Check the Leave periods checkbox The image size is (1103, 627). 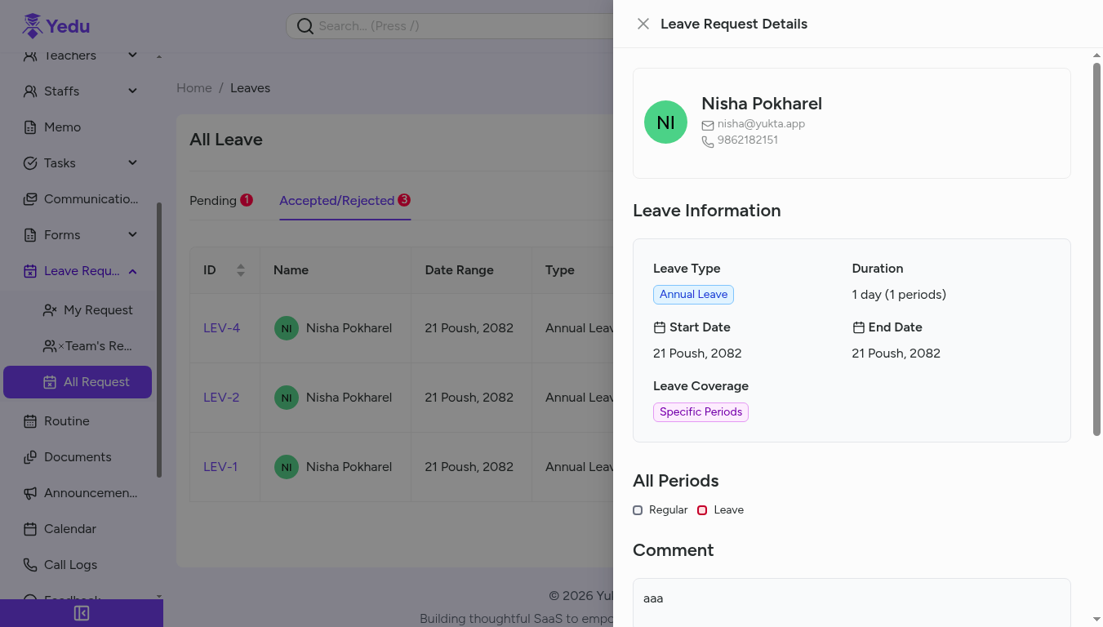click(701, 509)
